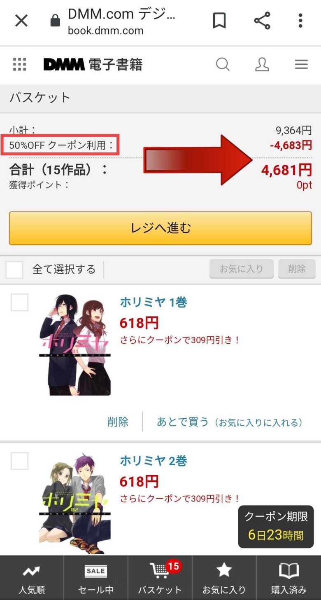Click 削除 link under ホリミヤ 1巻
Viewport: 321px width, 600px height.
click(118, 422)
